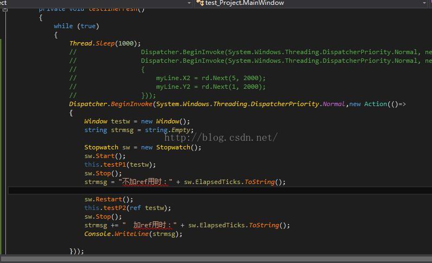Click the "不加ref用时：" string literal
Screen dimensions: 432x263
[145, 182]
